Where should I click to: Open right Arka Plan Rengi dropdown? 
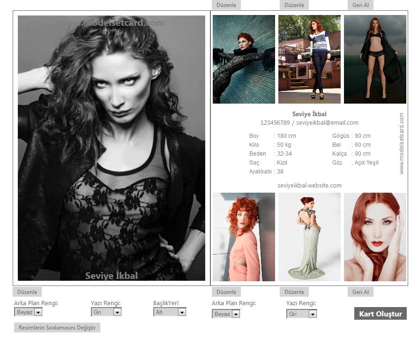[226, 314]
